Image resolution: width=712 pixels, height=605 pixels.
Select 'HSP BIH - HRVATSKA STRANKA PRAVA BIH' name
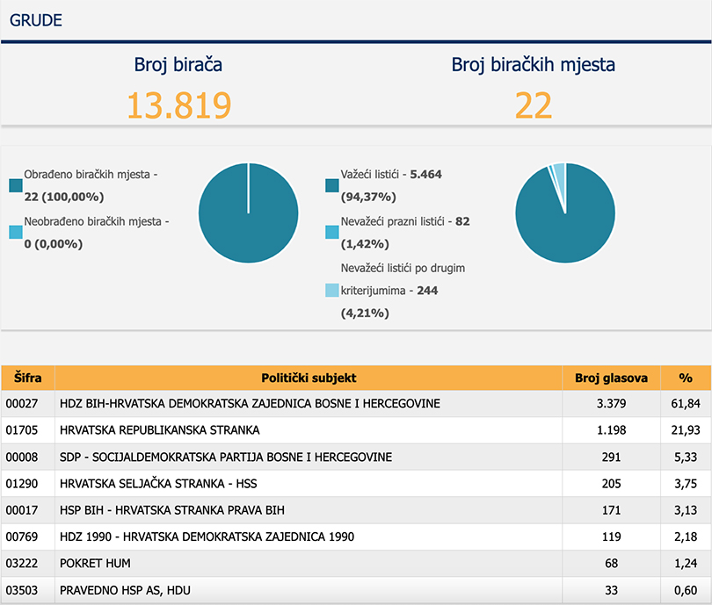pyautogui.click(x=172, y=510)
